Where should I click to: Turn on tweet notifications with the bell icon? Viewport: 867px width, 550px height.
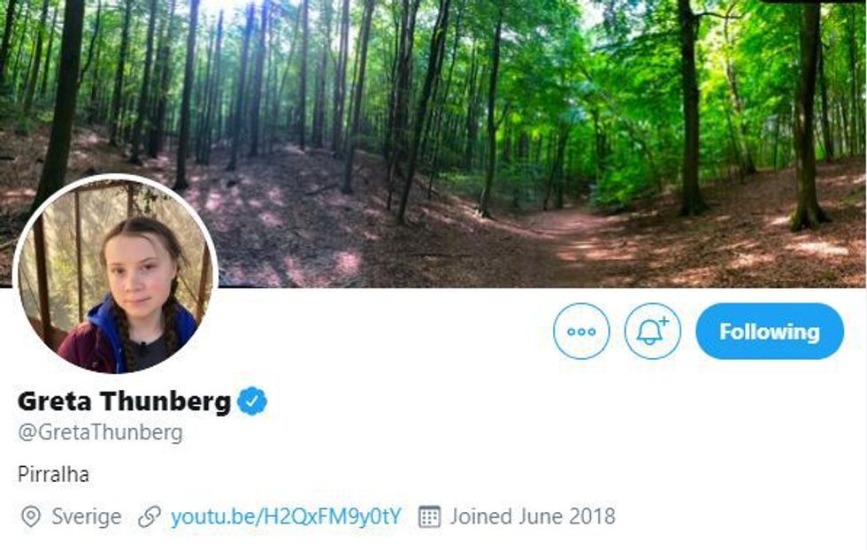click(x=652, y=332)
